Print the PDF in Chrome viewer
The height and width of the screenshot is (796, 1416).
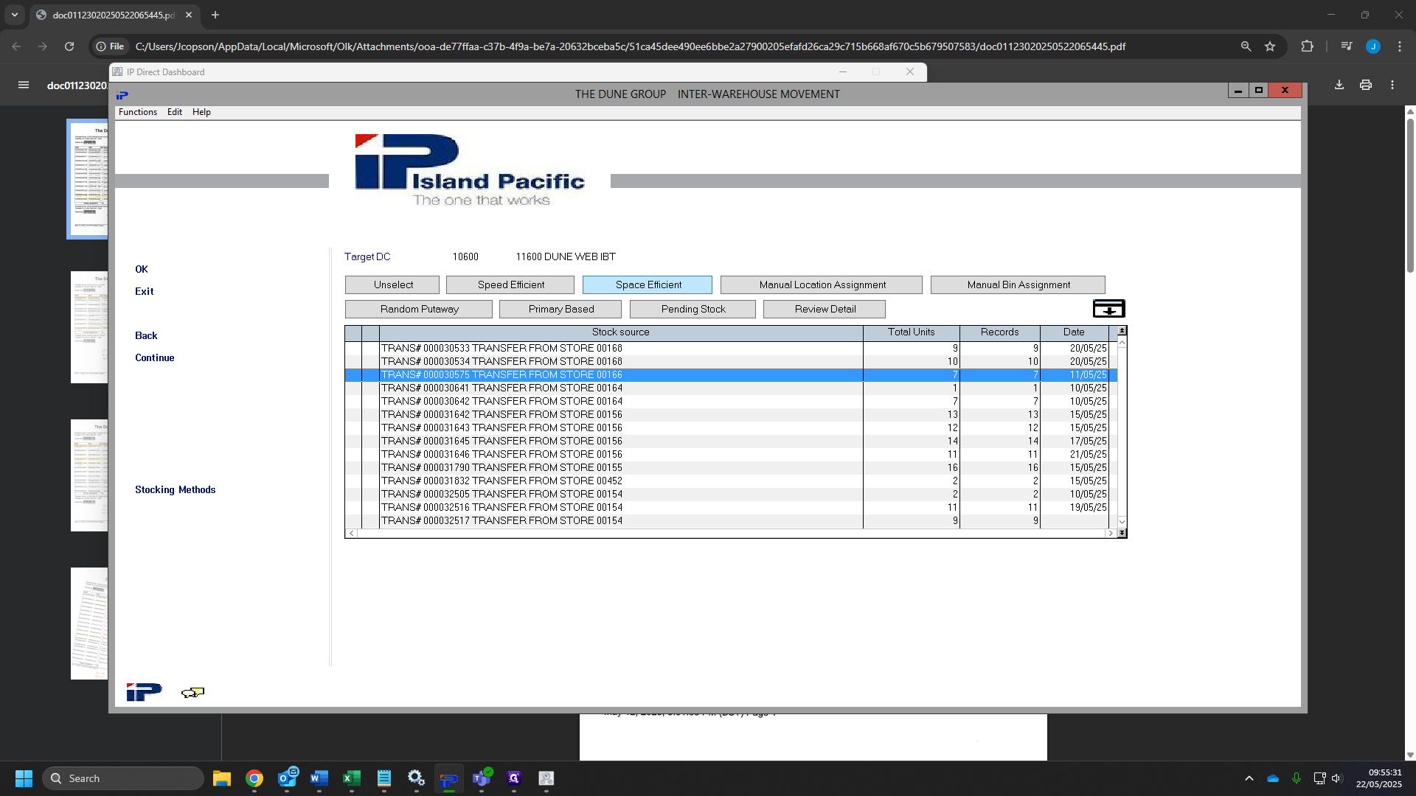(1366, 85)
